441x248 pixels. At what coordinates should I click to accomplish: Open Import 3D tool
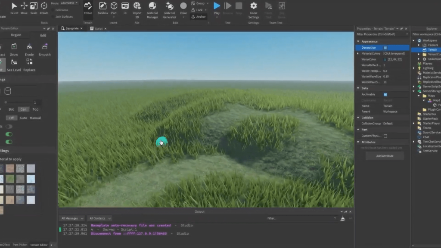click(x=137, y=10)
